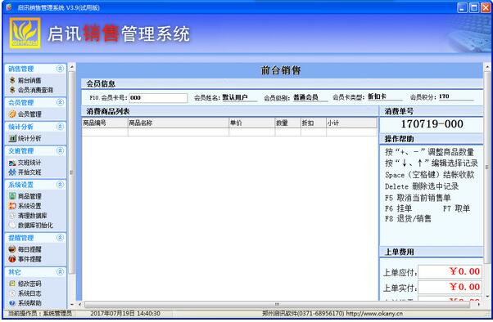
Task: Click the horizontal scrollbar thumb
Action: 277,304
